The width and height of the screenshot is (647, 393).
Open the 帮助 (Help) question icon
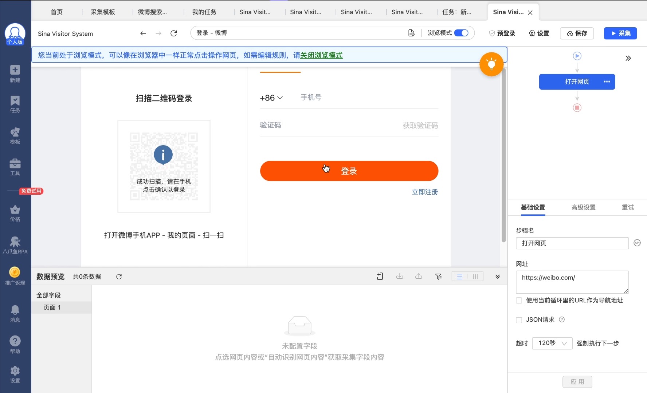pos(15,345)
